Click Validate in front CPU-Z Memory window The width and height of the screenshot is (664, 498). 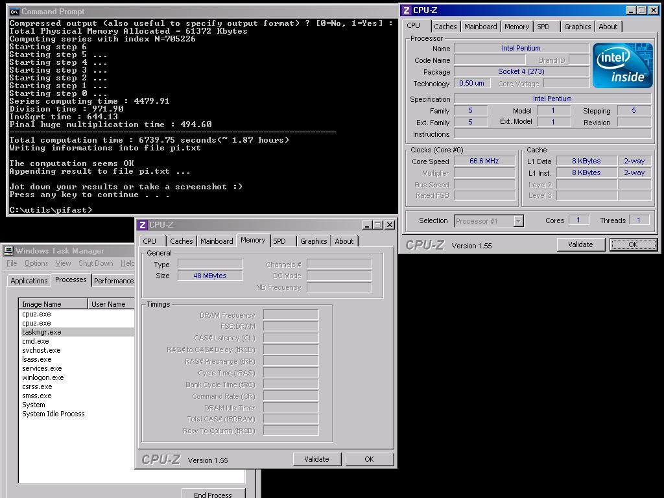pos(316,459)
